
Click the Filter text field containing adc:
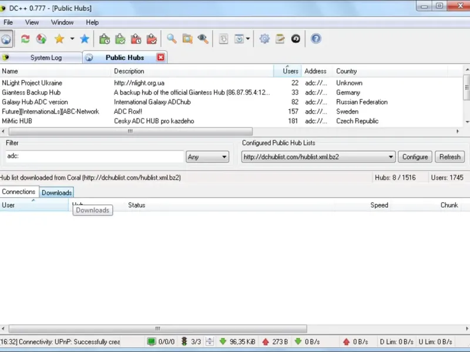point(94,157)
